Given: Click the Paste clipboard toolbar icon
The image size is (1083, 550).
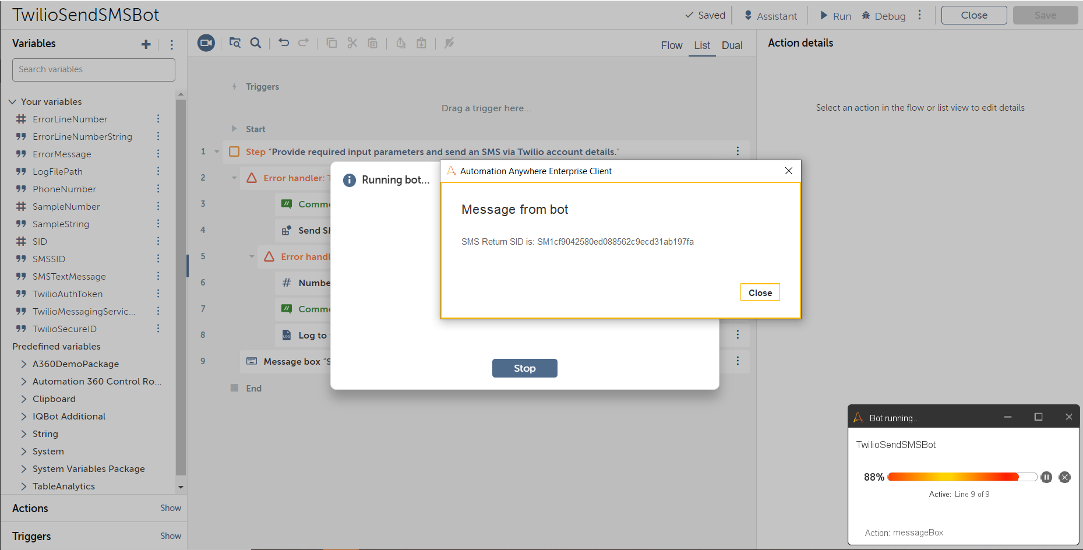Looking at the screenshot, I should 373,43.
